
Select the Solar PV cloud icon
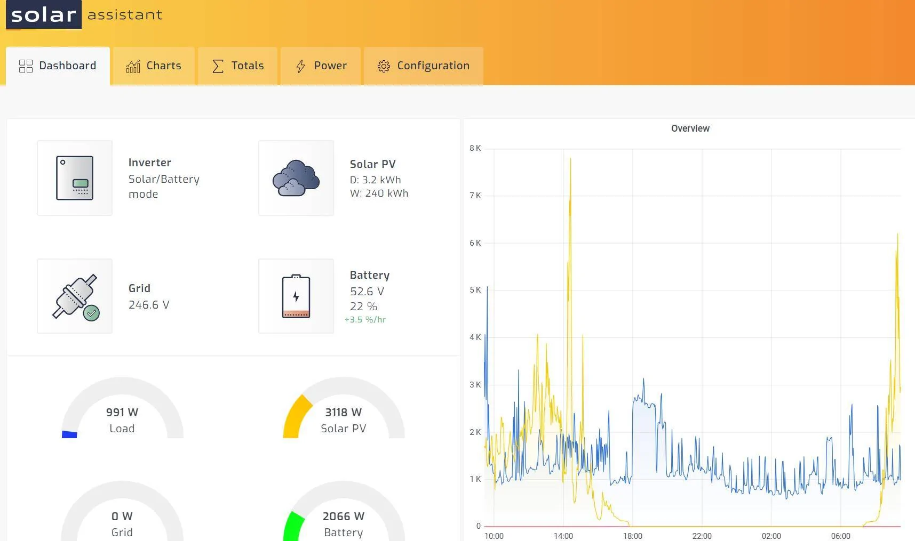click(296, 178)
